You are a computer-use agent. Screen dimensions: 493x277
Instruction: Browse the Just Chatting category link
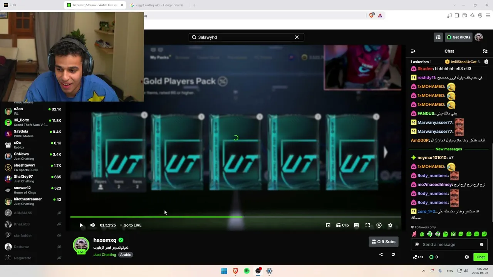point(104,255)
